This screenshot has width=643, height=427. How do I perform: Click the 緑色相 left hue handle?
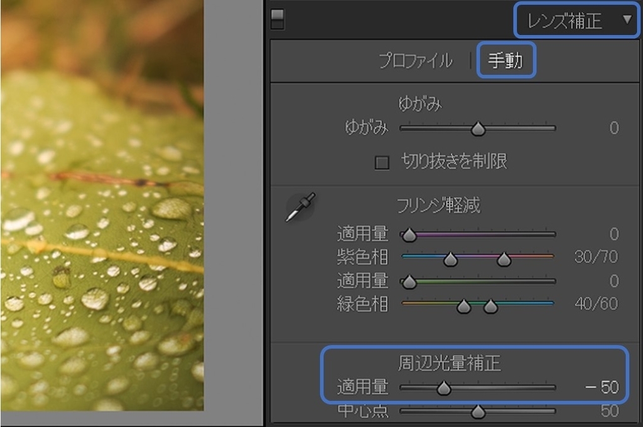464,306
